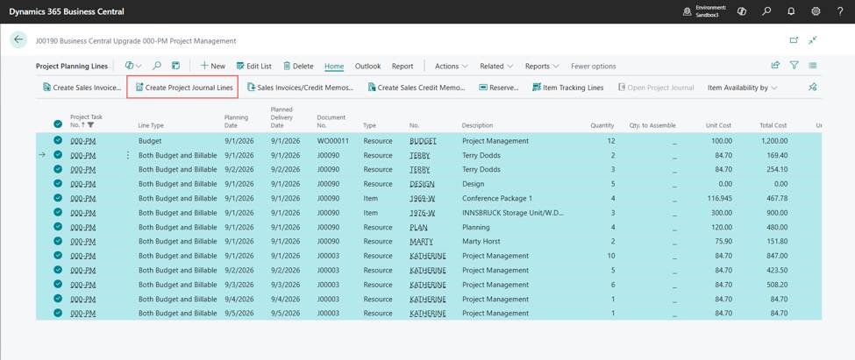Click Fewer options
The width and height of the screenshot is (855, 360).
(594, 66)
